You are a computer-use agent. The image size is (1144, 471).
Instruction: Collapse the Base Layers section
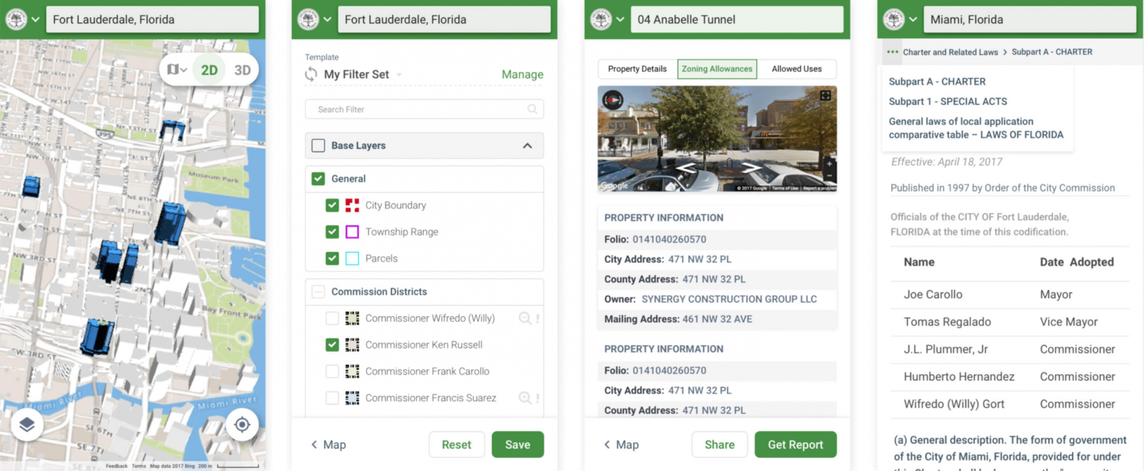528,146
